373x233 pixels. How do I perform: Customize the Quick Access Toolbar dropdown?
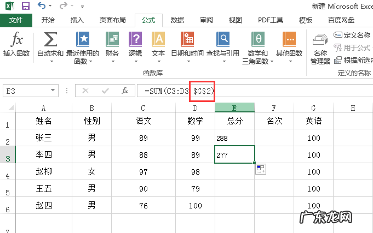[x=82, y=7]
